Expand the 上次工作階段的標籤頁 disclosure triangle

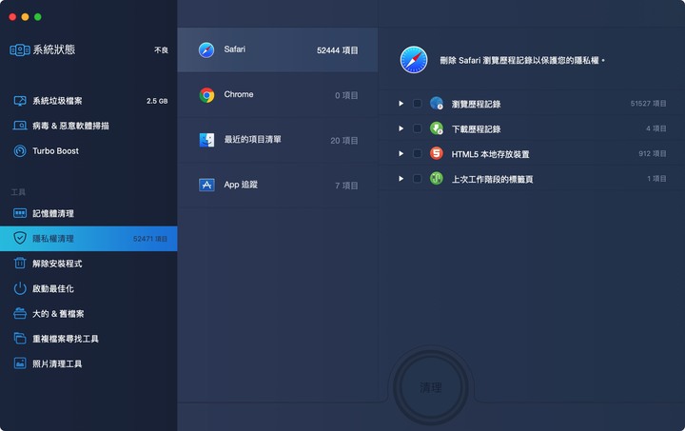click(x=401, y=179)
